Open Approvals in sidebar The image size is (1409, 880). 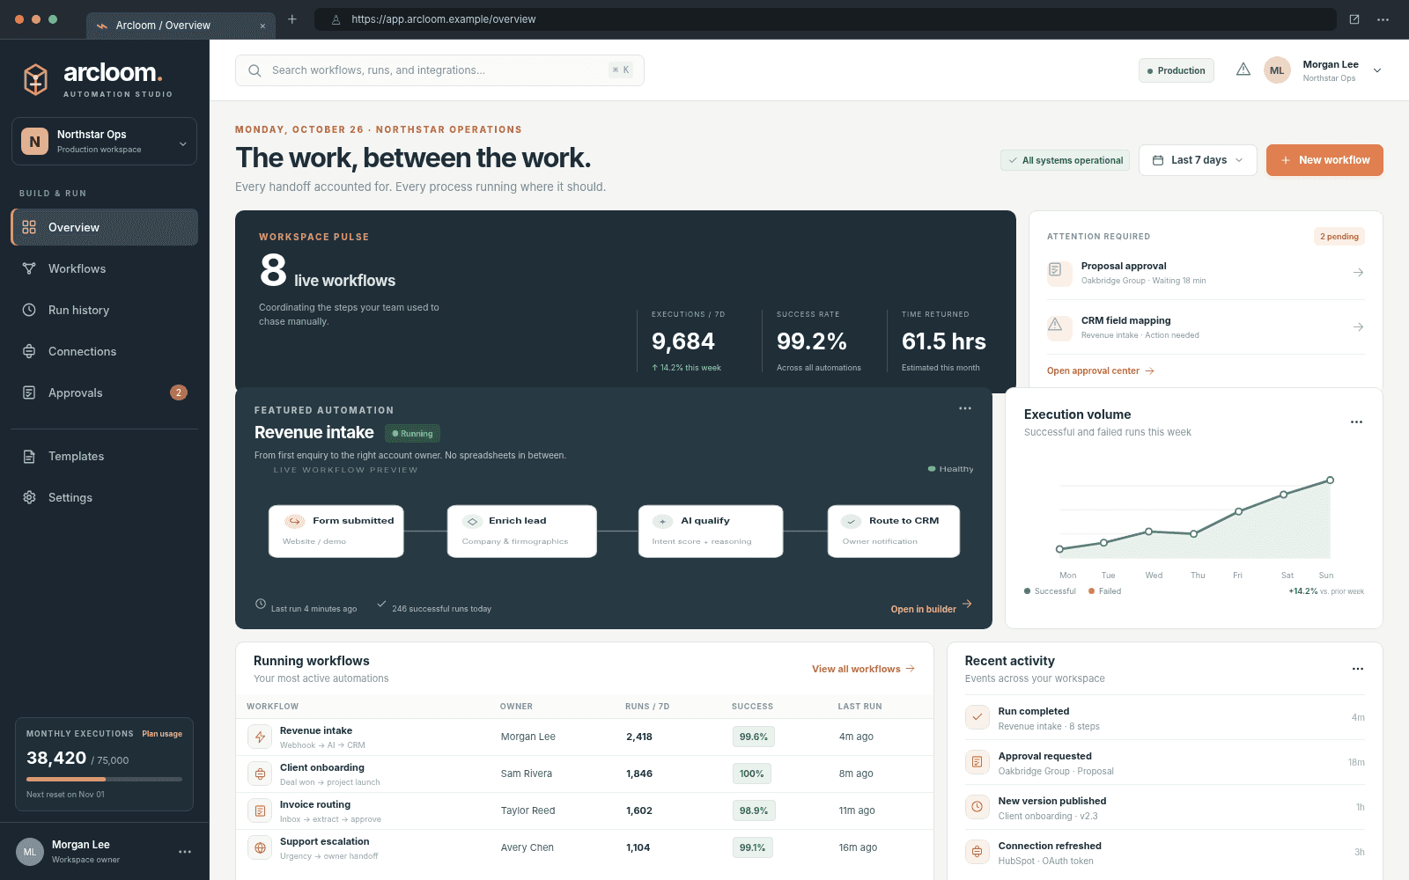pyautogui.click(x=104, y=392)
